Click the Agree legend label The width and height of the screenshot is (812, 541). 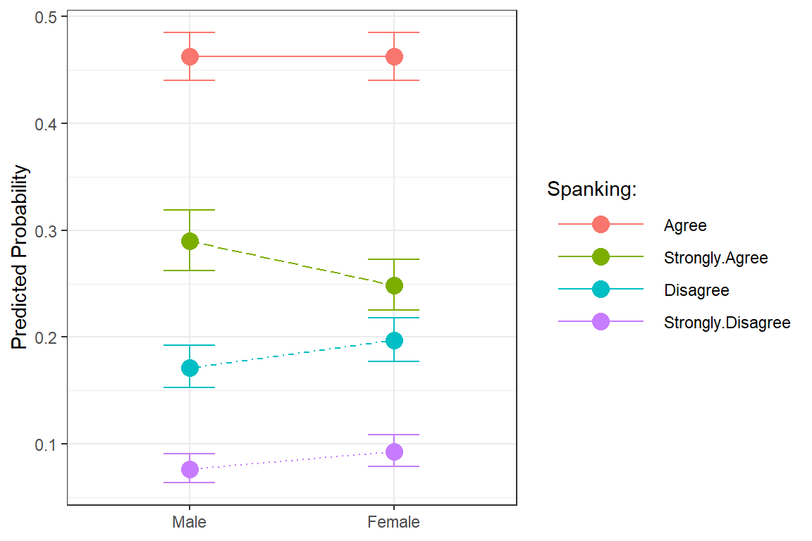[684, 225]
